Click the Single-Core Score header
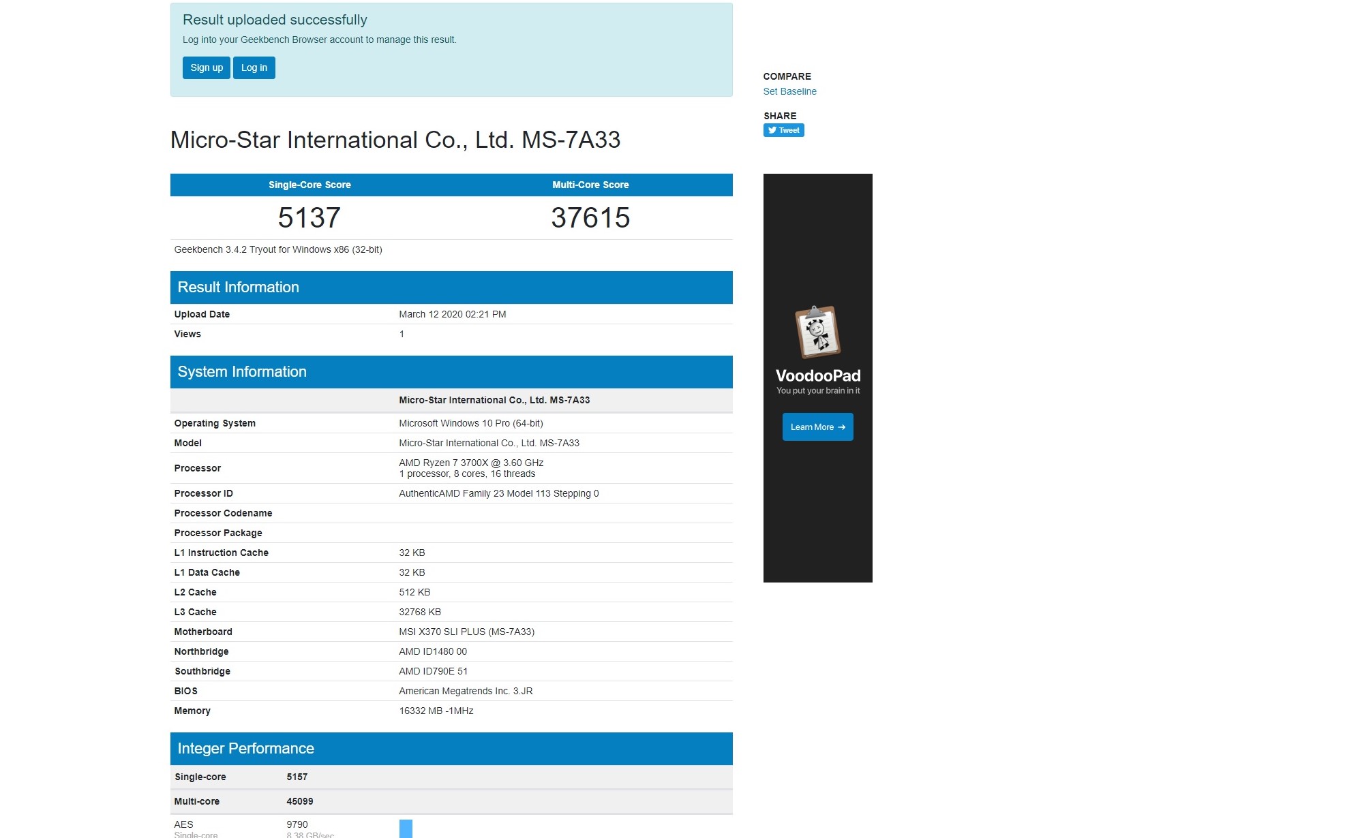 tap(309, 185)
